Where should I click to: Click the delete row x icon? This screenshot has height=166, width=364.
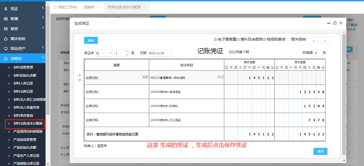point(80,80)
